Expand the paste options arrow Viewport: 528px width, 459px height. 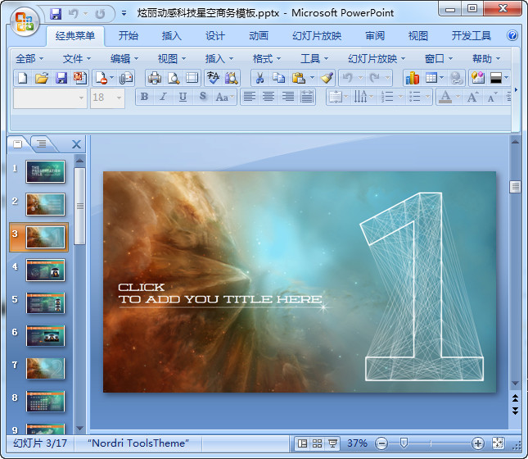click(x=312, y=78)
